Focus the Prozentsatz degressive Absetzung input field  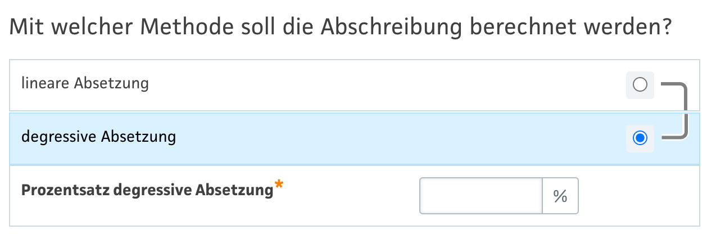click(481, 196)
